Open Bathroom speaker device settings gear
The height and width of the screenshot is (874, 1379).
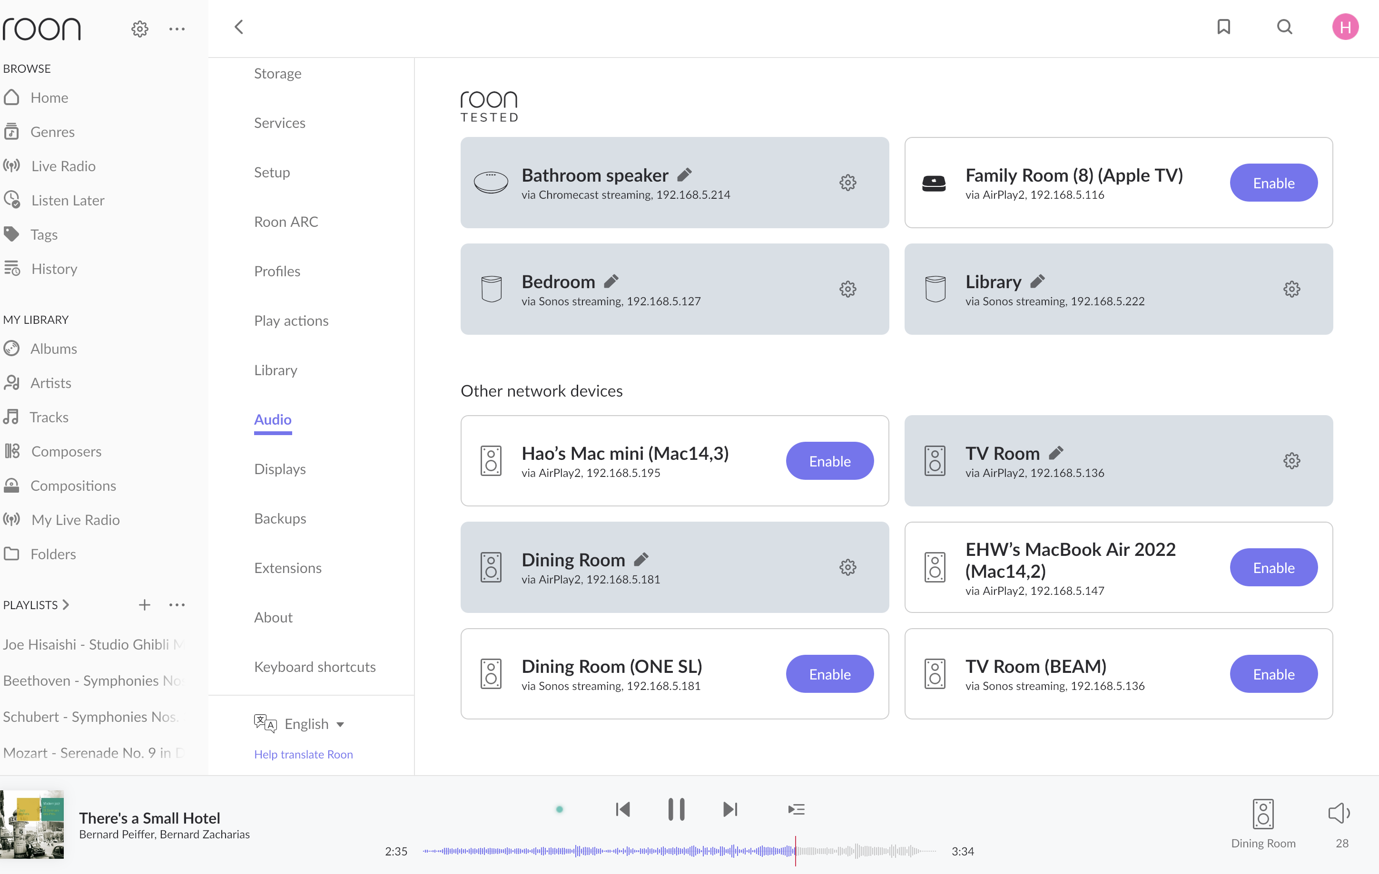pyautogui.click(x=847, y=183)
